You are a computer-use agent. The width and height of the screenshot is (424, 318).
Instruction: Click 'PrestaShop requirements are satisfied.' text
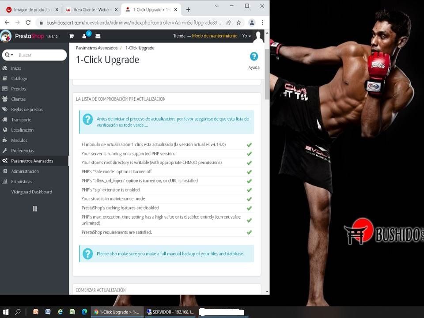(x=117, y=232)
